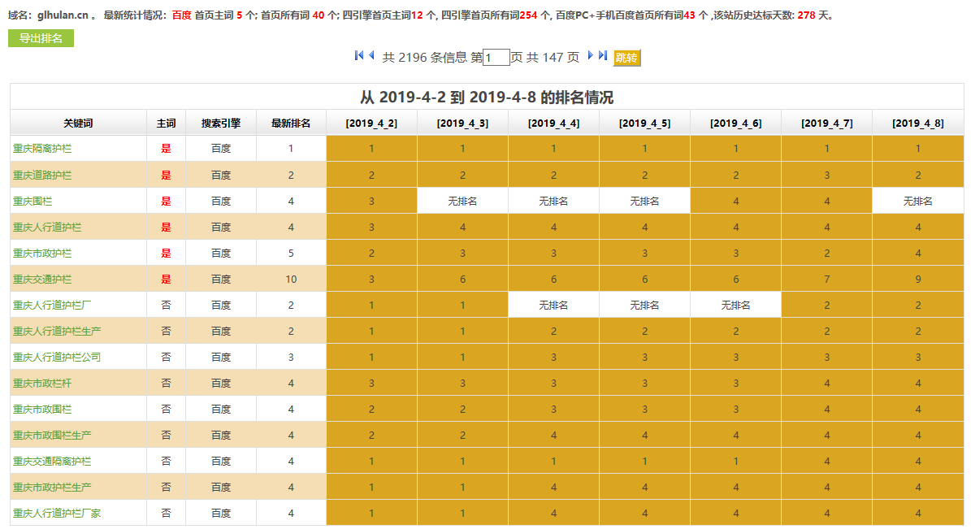Click the 无排名 cell in the 重庆围栏 row
Viewport: 971px width, 529px height.
(x=462, y=201)
